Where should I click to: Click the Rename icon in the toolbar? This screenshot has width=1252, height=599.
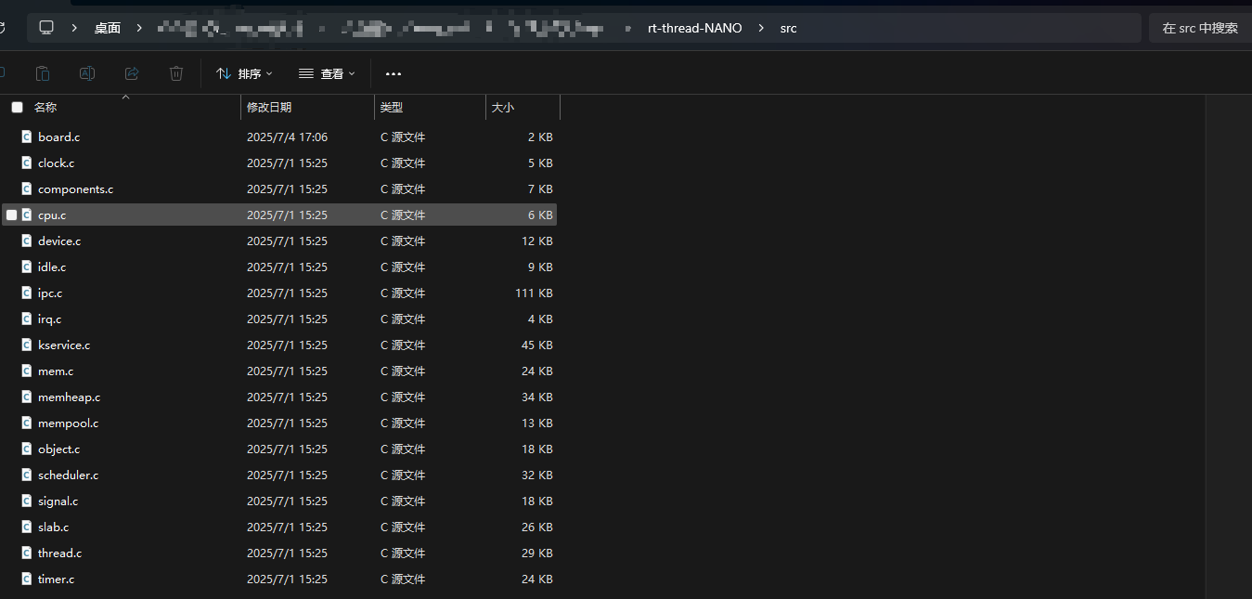(87, 73)
